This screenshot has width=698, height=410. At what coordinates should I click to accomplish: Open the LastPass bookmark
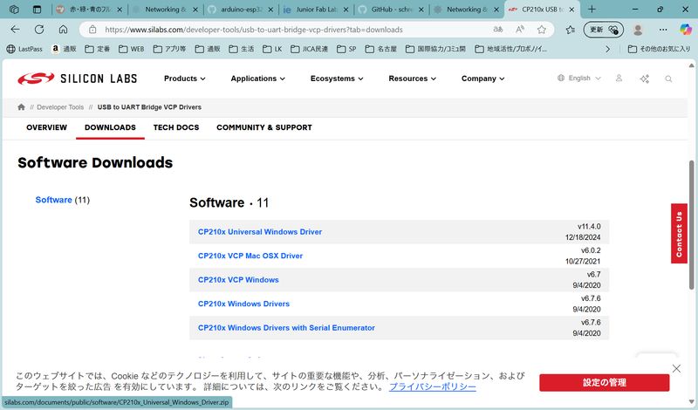coord(24,49)
